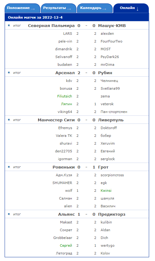Open Kwinsi player link
This screenshot has width=155, height=261.
click(x=106, y=191)
